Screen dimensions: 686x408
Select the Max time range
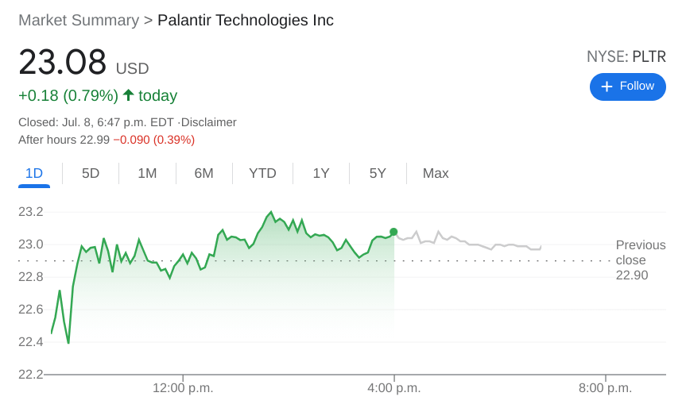point(436,173)
